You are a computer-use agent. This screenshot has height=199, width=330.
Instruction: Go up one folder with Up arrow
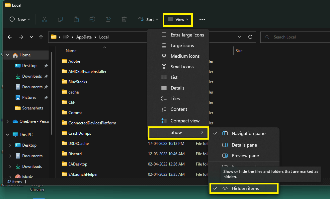41,37
